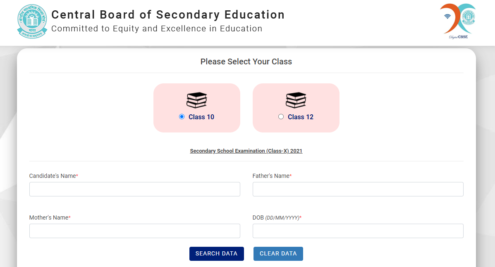Viewport: 495px width, 267px height.
Task: Select the Class 10 radio button
Action: [x=182, y=117]
